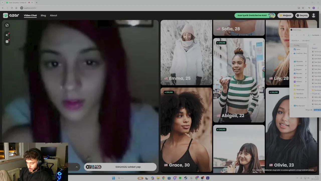This screenshot has height=181, width=321.
Task: Open the Geçmiş history button
Action: [x=302, y=15]
